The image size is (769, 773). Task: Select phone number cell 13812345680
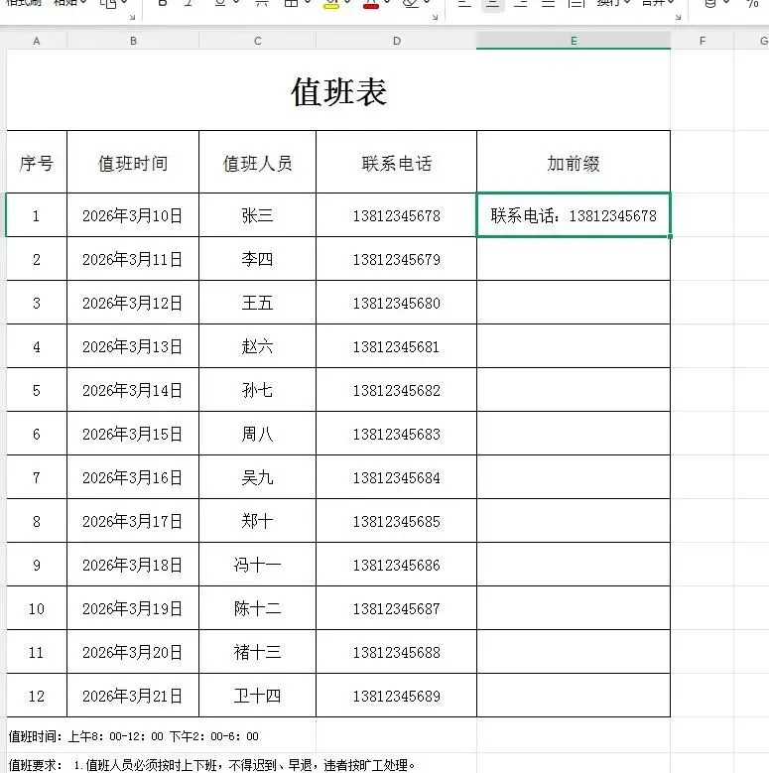pyautogui.click(x=396, y=303)
